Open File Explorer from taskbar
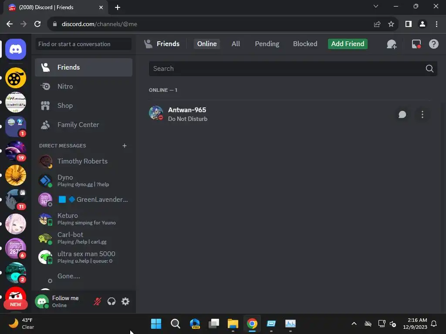446x334 pixels. (x=233, y=324)
